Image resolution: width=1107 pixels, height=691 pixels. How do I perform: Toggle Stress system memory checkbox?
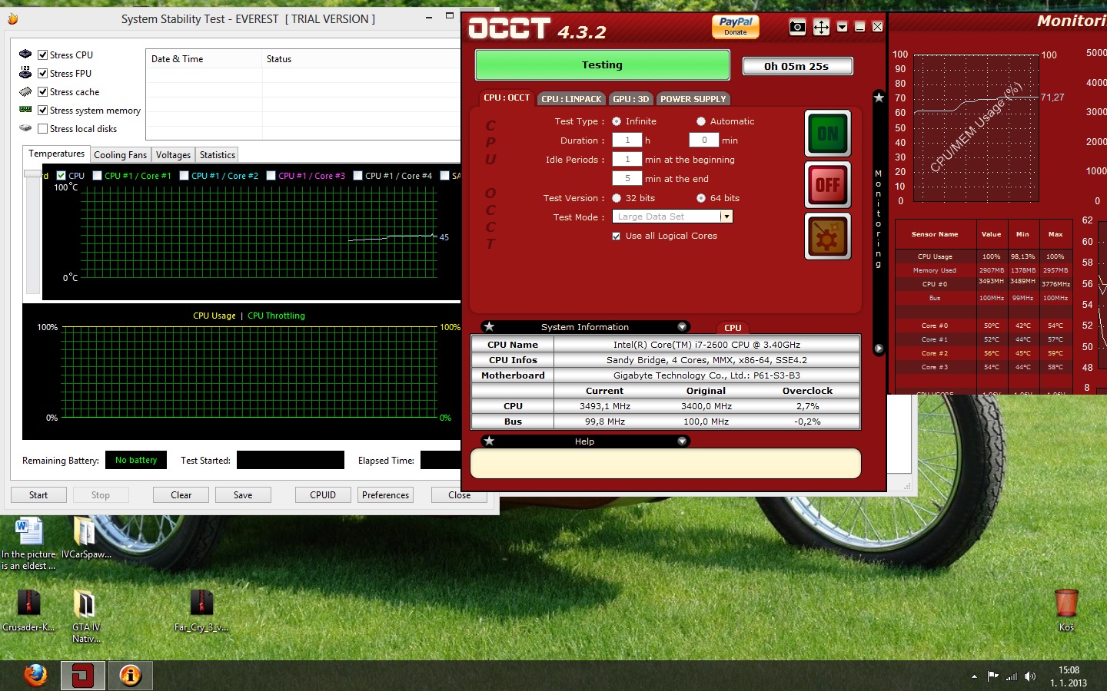tap(43, 110)
